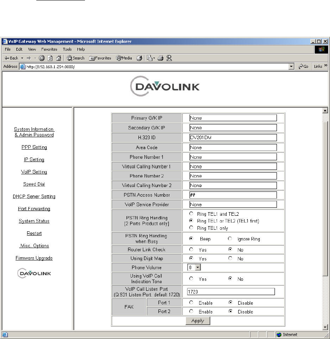Set Router Link Check to Yes
This screenshot has height=339, width=330.
coord(191,250)
